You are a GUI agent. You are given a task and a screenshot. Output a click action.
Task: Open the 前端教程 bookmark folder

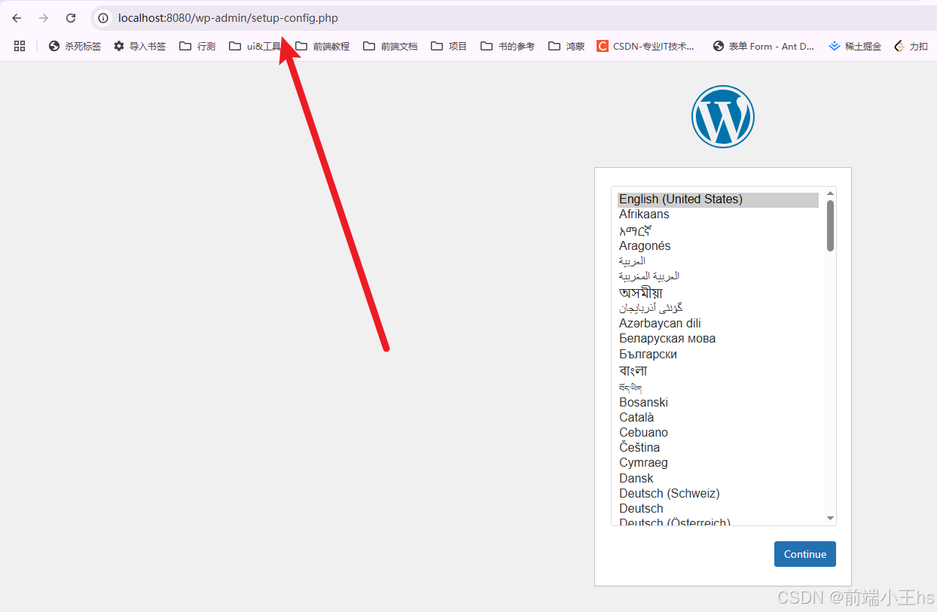[322, 46]
